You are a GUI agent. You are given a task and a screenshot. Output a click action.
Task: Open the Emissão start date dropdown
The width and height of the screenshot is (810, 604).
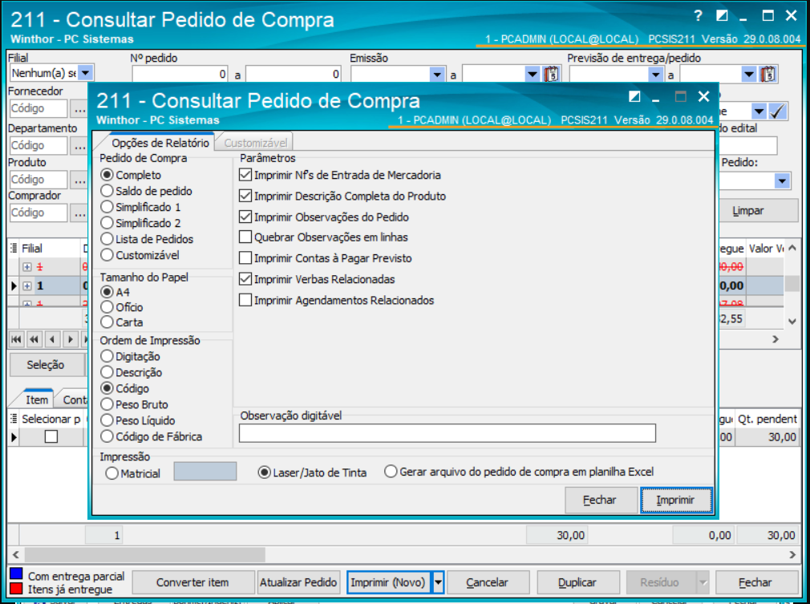pyautogui.click(x=437, y=75)
